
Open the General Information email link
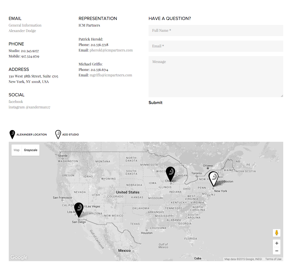tap(25, 25)
